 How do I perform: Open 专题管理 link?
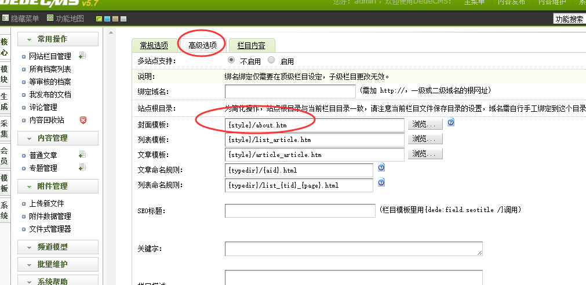43,168
